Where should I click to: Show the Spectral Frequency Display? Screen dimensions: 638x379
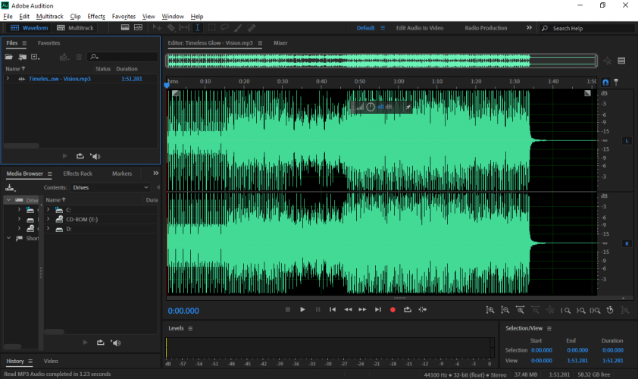click(125, 27)
